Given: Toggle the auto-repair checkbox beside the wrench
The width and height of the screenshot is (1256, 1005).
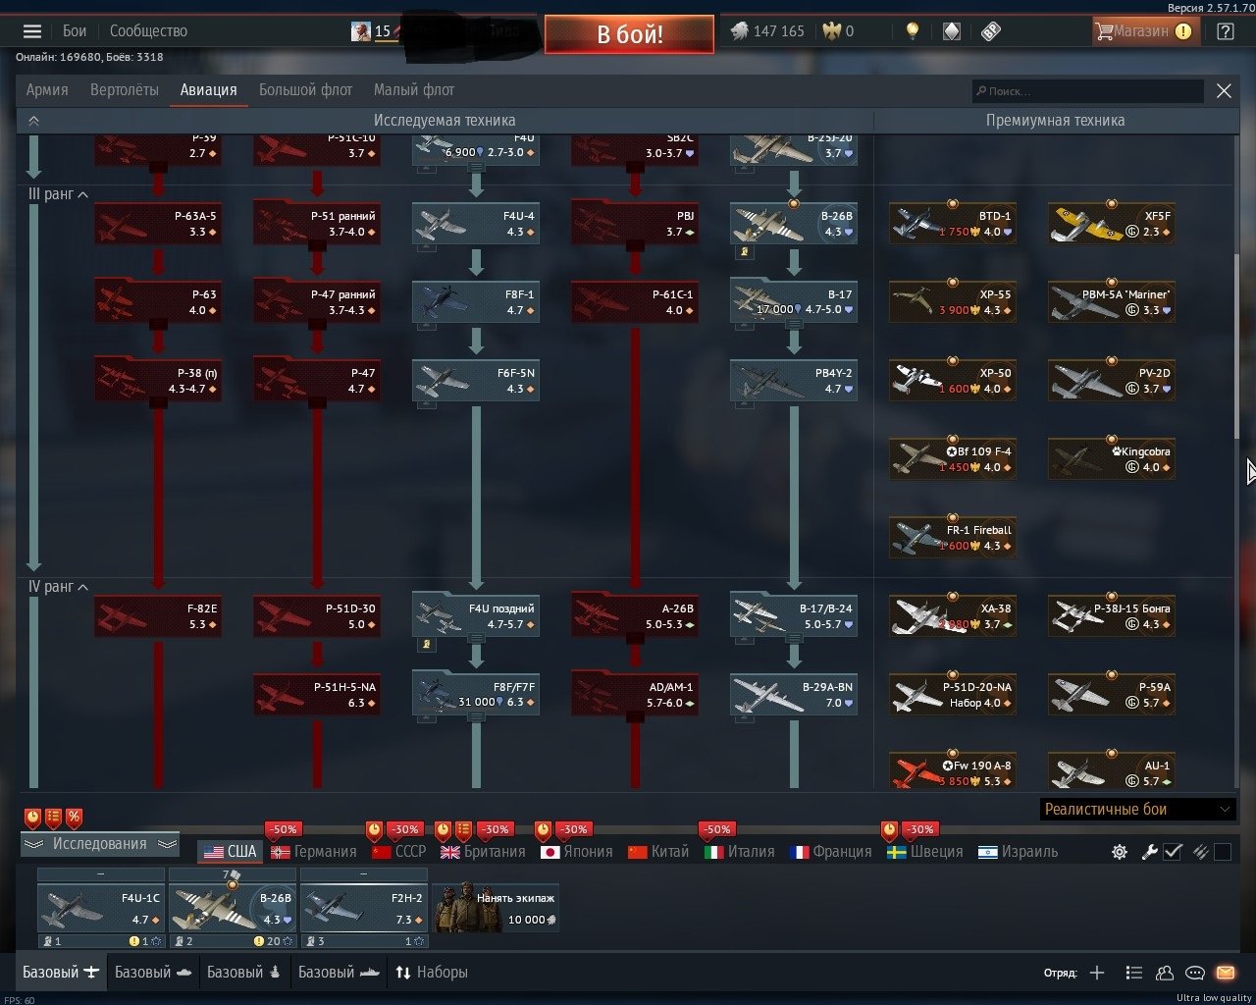Looking at the screenshot, I should tap(1173, 852).
